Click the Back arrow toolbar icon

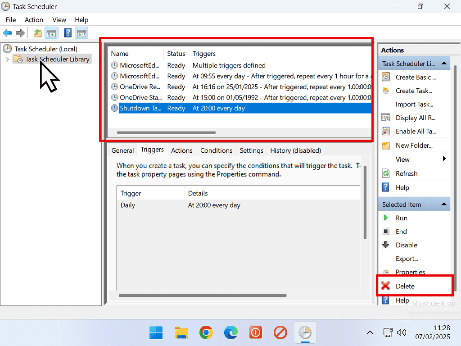pyautogui.click(x=7, y=33)
